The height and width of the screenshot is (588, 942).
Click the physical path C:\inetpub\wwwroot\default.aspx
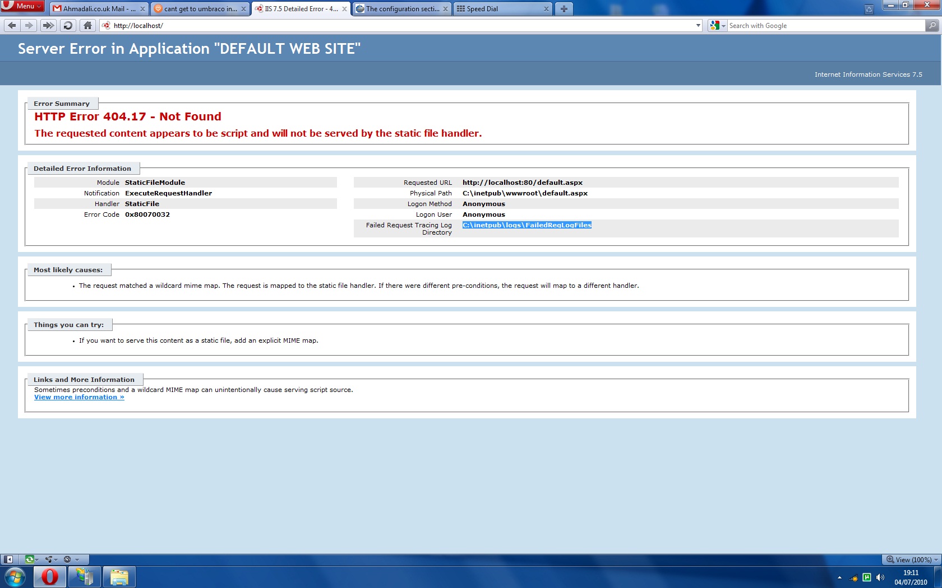coord(525,193)
